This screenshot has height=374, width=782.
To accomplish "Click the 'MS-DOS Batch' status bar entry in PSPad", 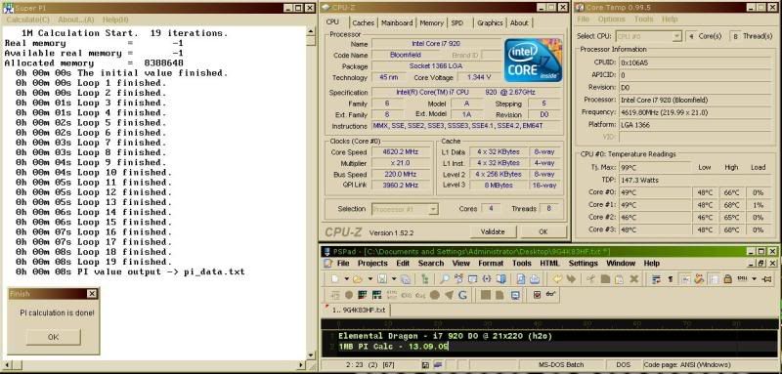I will click(560, 365).
